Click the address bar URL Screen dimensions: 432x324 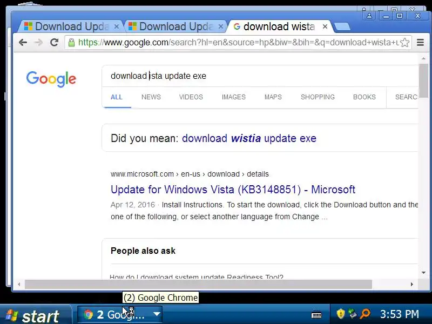pyautogui.click(x=237, y=43)
